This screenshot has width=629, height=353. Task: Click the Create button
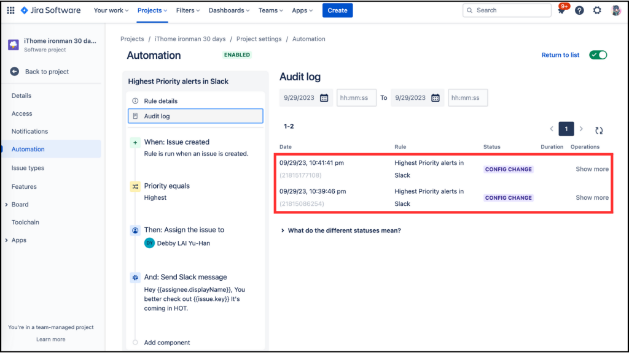tap(337, 10)
